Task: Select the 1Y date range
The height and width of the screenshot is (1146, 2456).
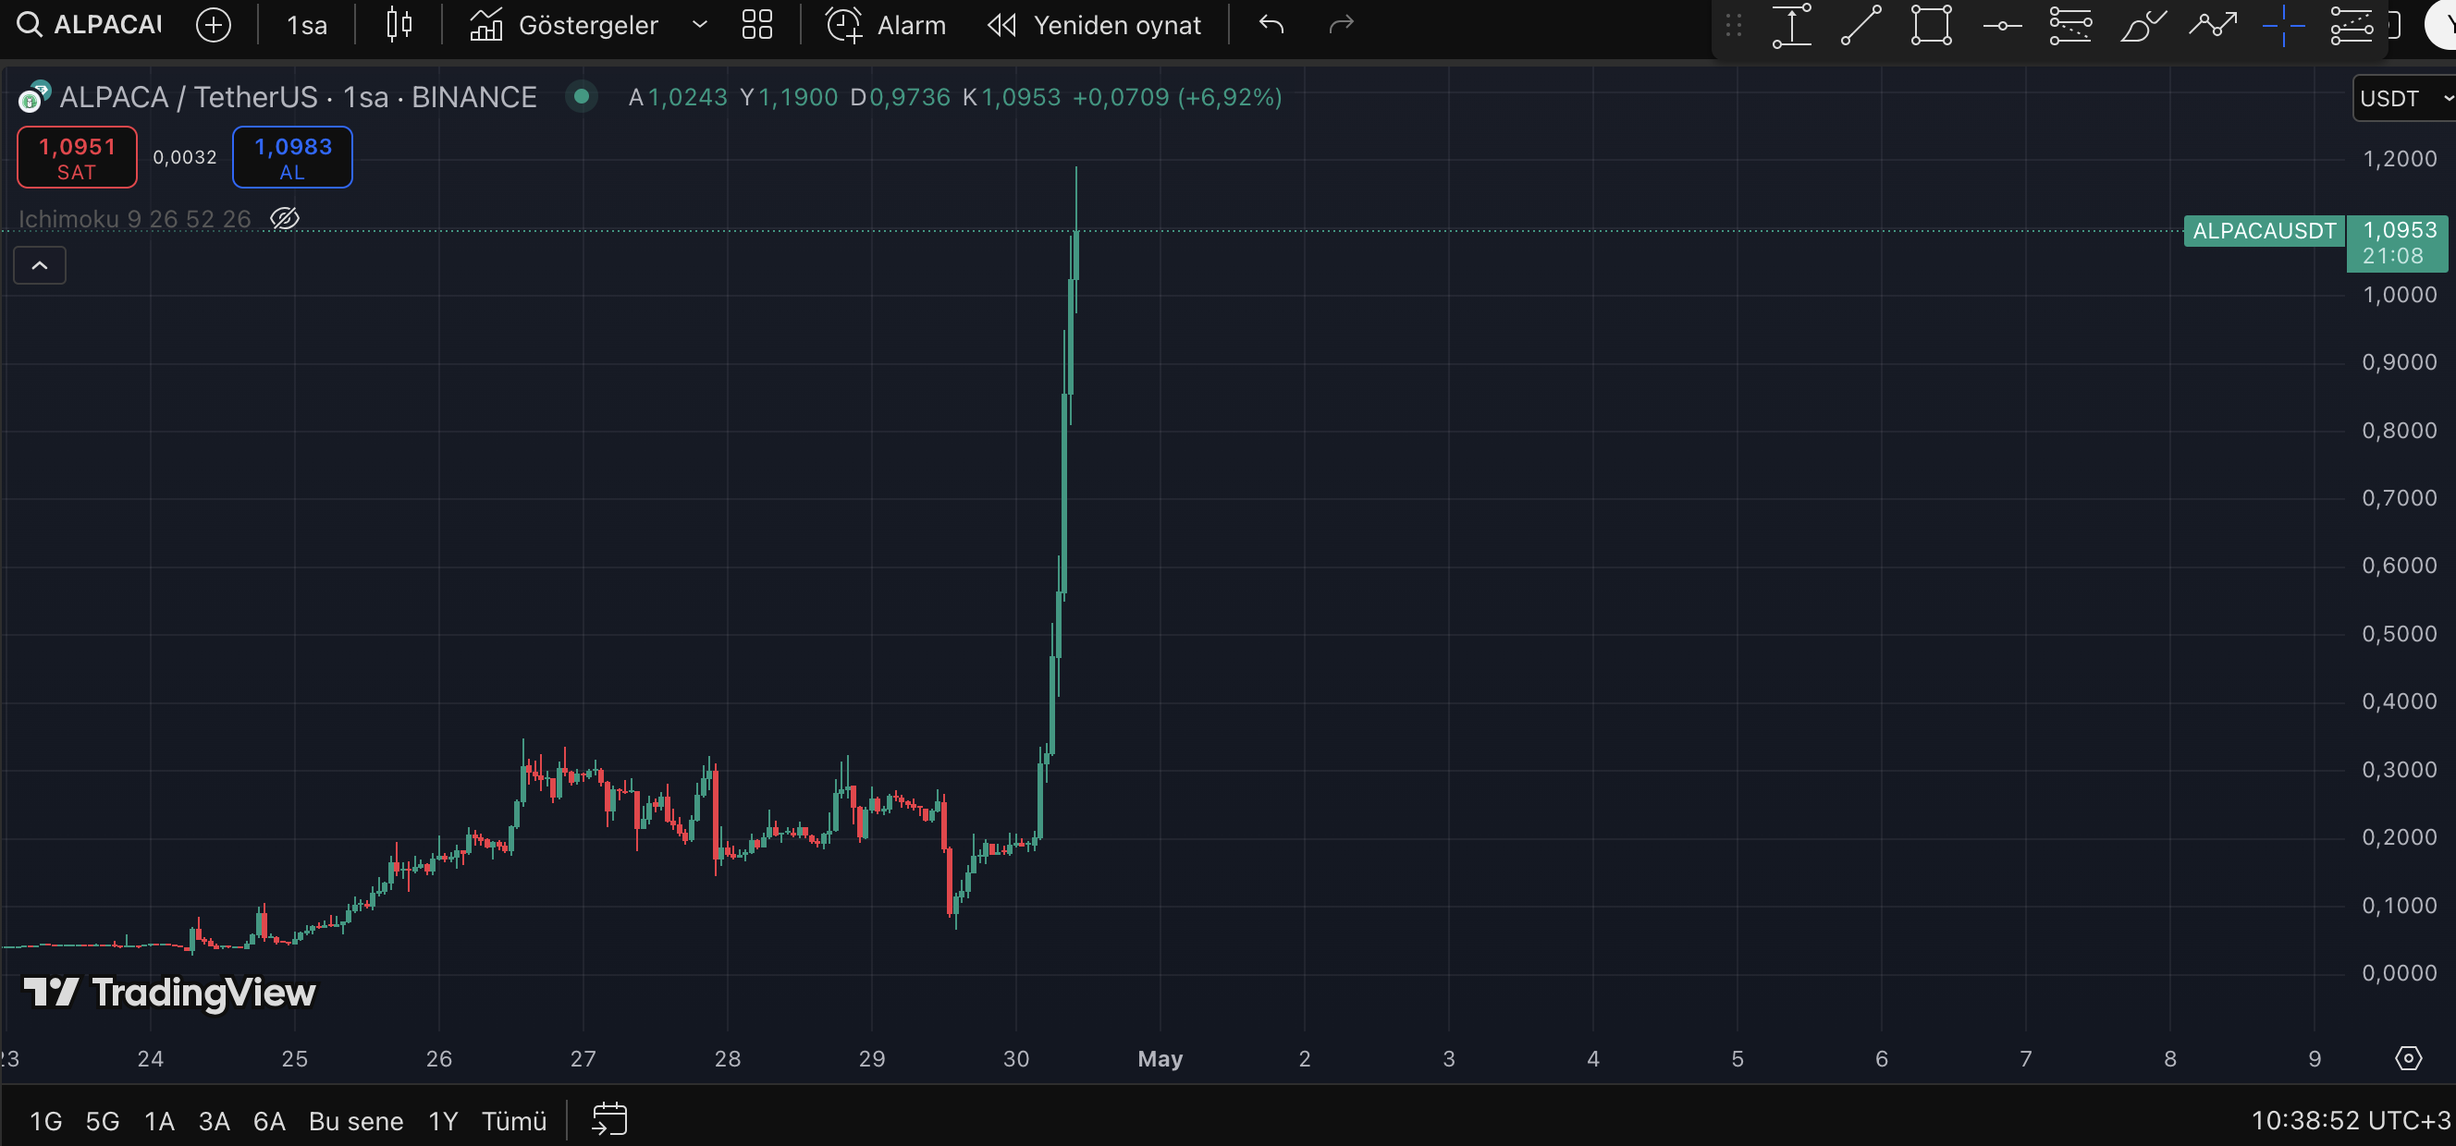Action: coord(443,1120)
